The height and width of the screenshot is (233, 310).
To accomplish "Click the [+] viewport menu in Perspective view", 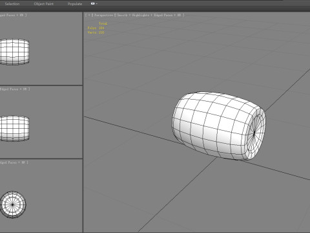I will point(89,15).
